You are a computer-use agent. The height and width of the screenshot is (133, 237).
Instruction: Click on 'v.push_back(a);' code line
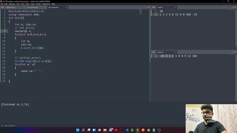(x=33, y=48)
